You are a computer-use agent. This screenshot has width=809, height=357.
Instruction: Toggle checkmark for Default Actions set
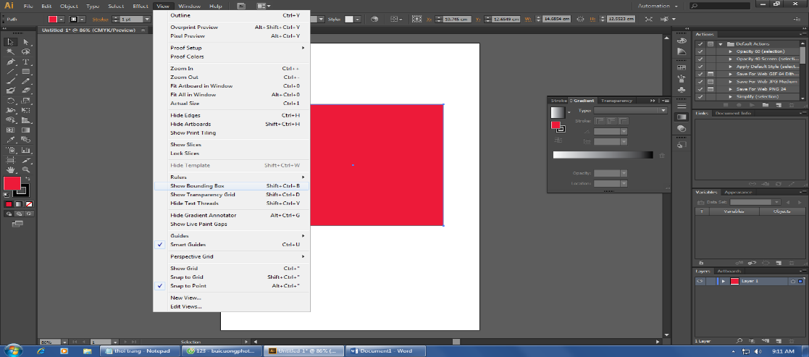tap(700, 44)
